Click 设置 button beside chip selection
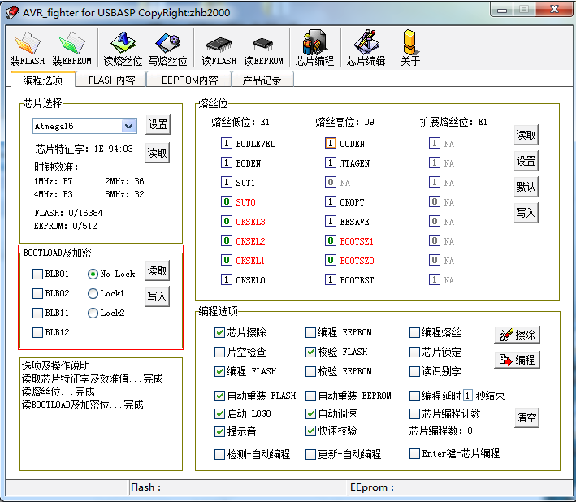576x502 pixels. pyautogui.click(x=158, y=125)
